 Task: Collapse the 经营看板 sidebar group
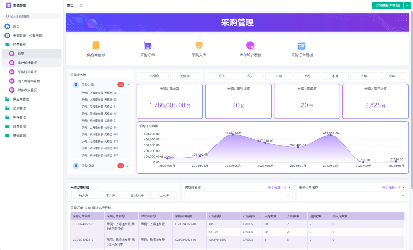[32, 45]
